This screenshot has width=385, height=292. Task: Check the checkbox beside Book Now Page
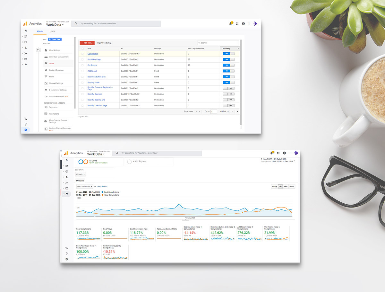point(82,59)
